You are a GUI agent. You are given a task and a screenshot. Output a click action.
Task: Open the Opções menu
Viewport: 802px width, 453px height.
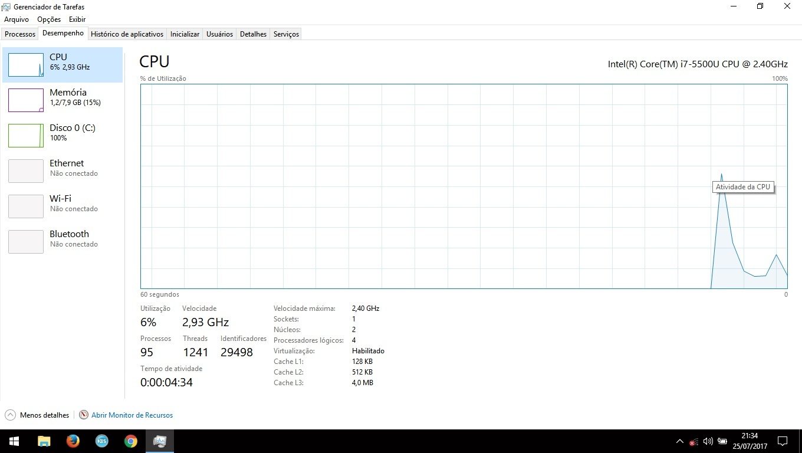click(x=49, y=19)
